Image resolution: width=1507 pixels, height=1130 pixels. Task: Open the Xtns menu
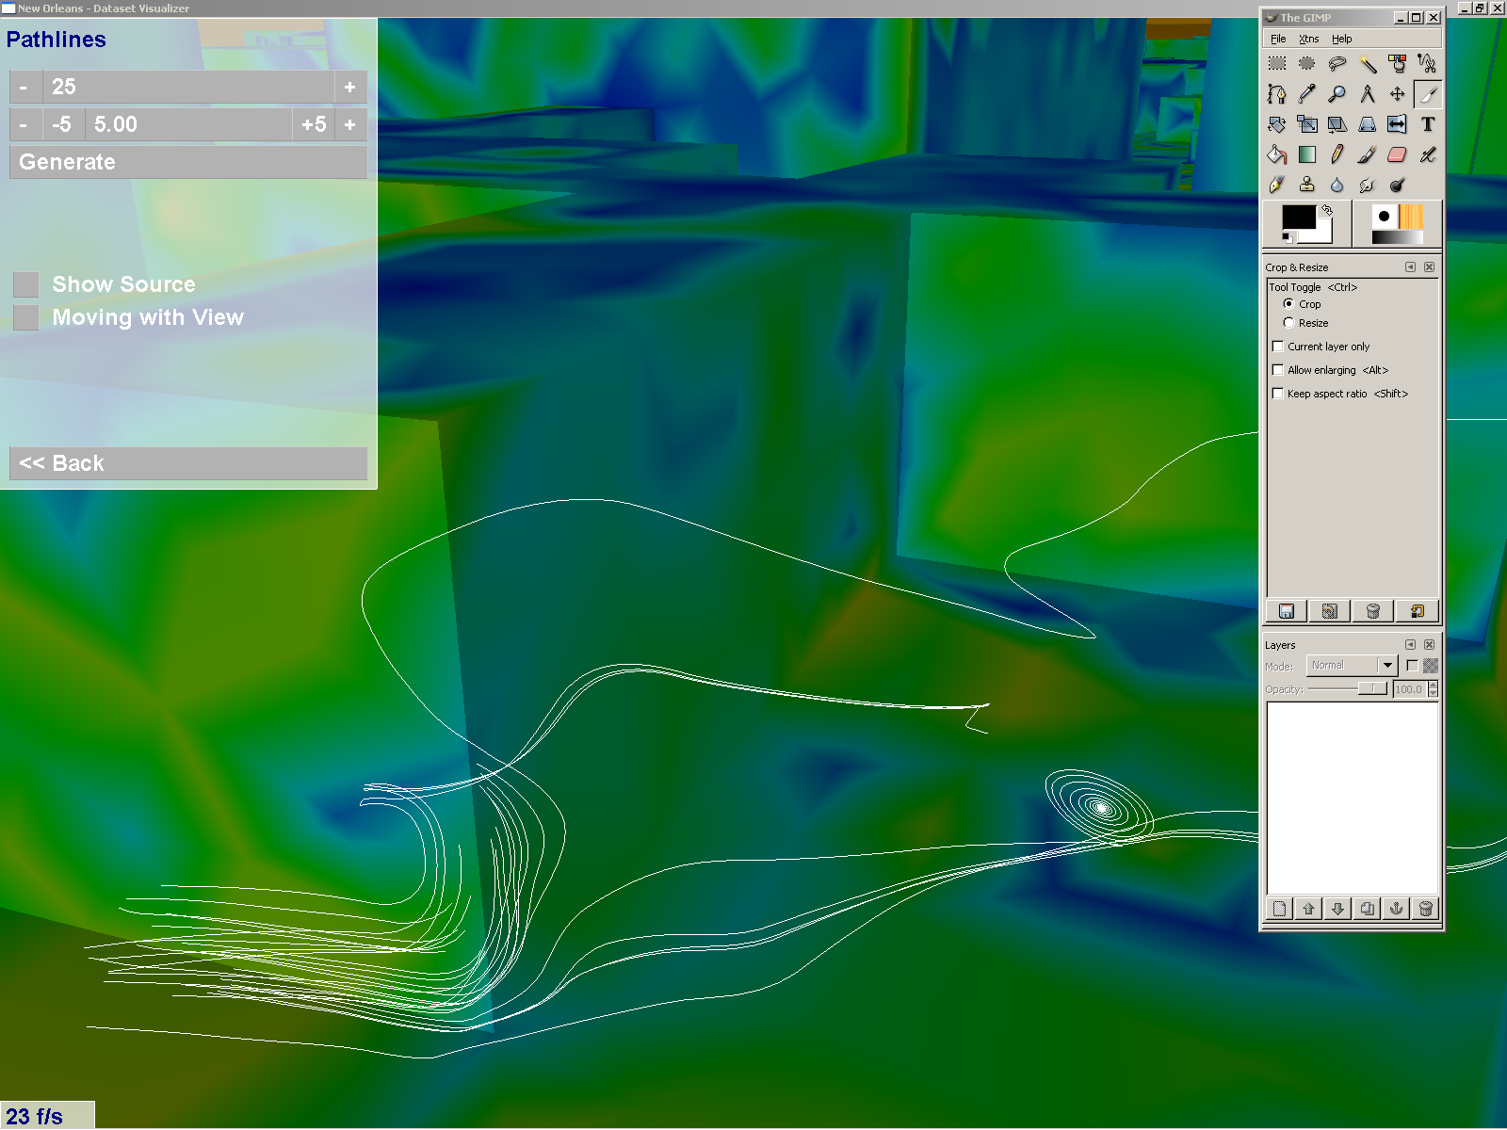coord(1308,39)
